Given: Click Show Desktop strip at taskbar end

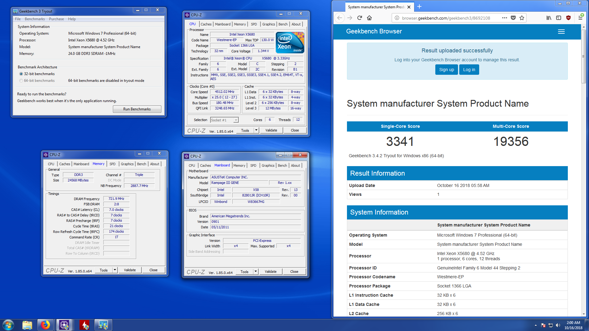Looking at the screenshot, I should tap(587, 325).
